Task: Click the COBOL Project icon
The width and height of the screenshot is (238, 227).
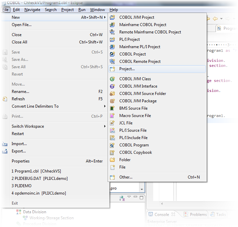Action: (x=112, y=54)
